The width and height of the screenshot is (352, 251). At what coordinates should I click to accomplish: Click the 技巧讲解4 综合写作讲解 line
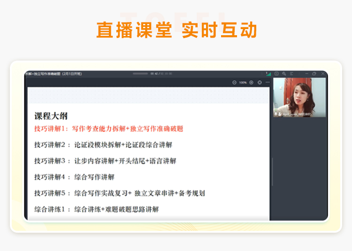pos(74,177)
